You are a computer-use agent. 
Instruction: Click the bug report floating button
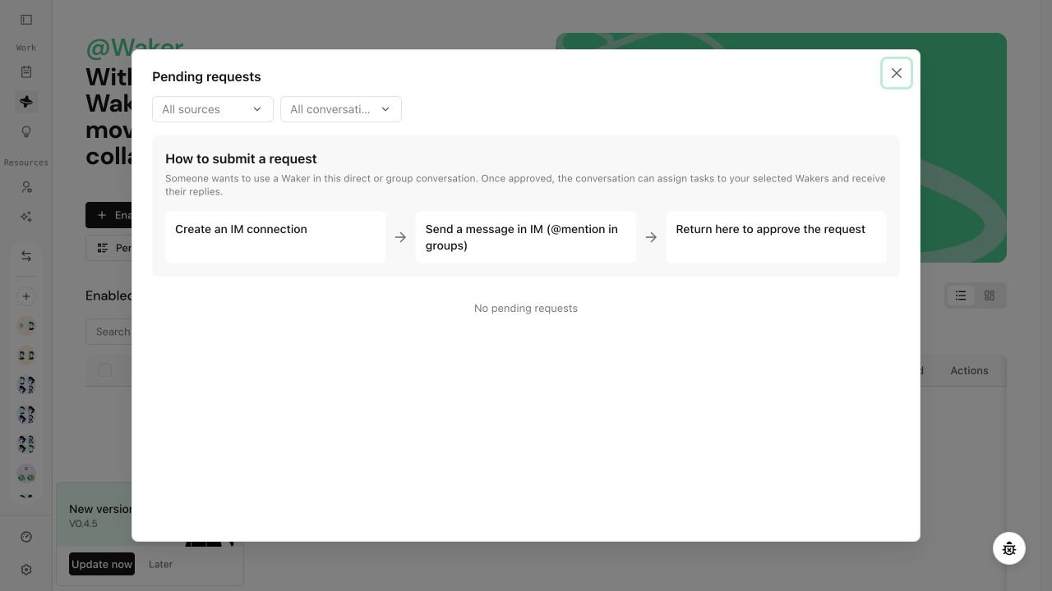[x=1009, y=548]
